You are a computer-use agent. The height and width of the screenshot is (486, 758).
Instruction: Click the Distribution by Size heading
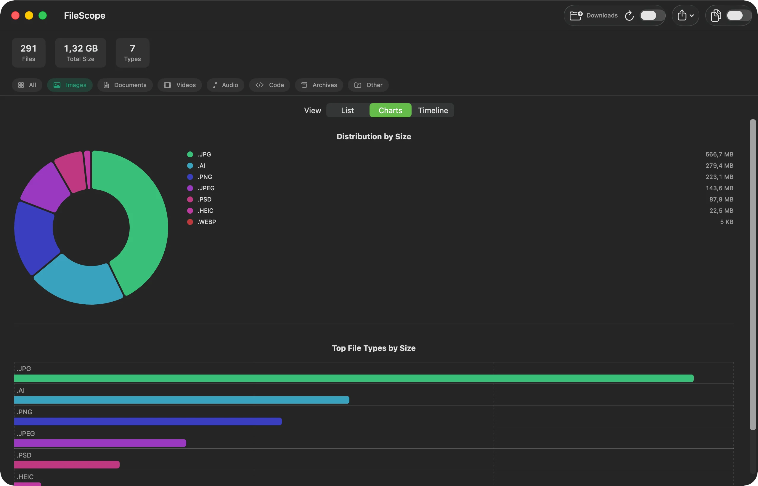(x=374, y=137)
